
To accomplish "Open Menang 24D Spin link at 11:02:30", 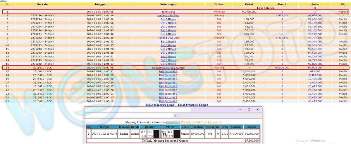I will pos(168,38).
